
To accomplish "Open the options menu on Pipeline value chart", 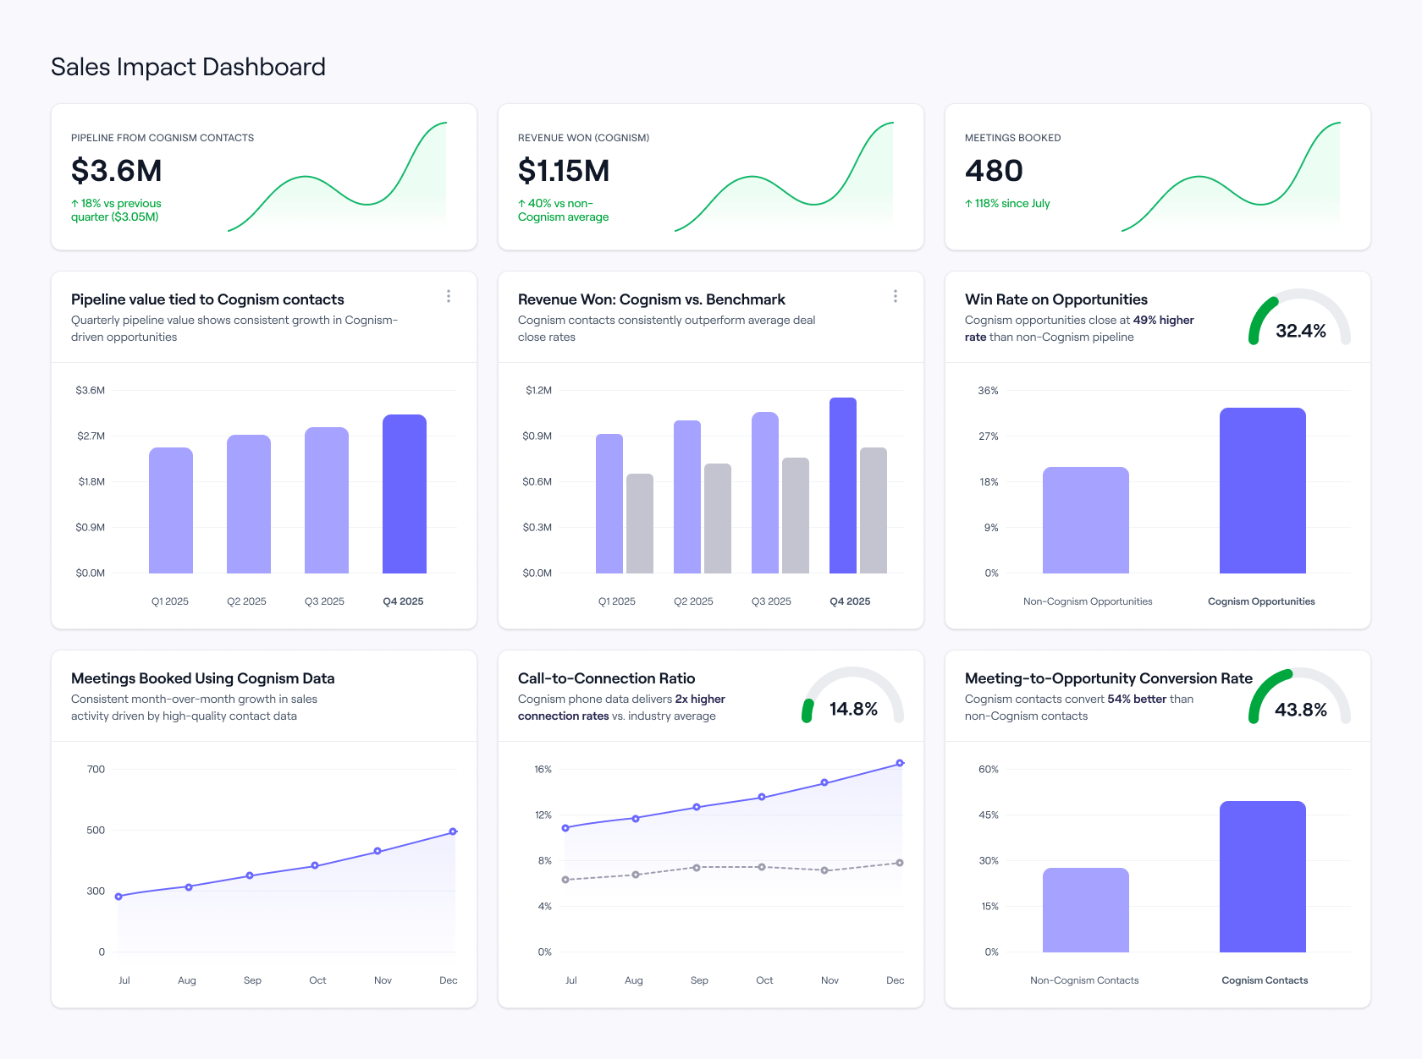I will 449,296.
